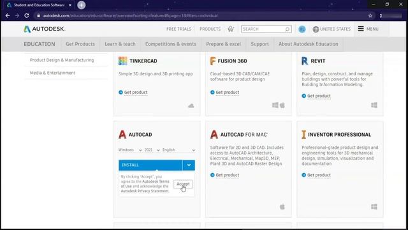Screen dimensions: 408x230
Task: Click the AutoCAD red A icon
Action: [122, 135]
